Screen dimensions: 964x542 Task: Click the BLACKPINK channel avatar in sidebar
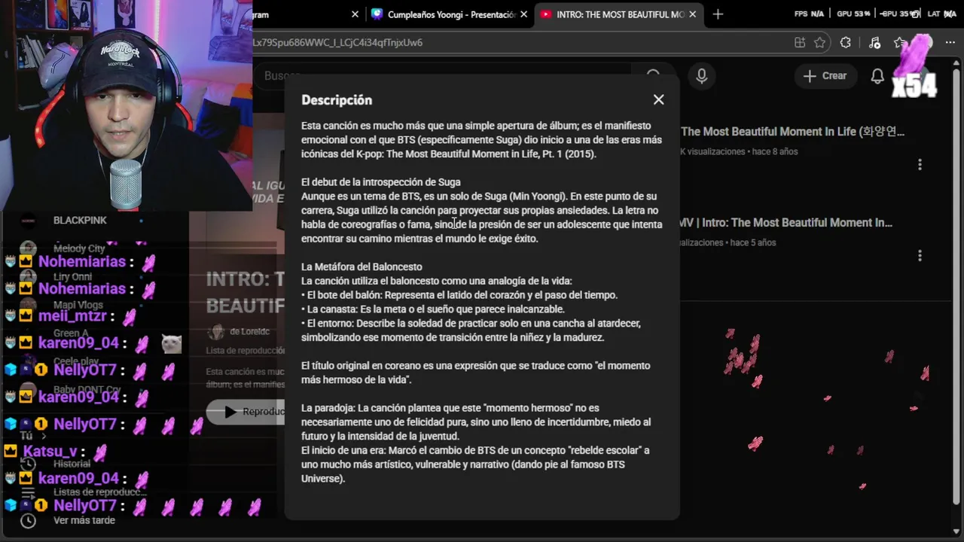coord(28,221)
